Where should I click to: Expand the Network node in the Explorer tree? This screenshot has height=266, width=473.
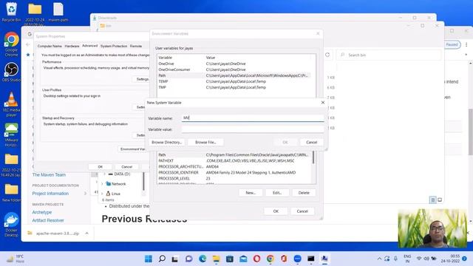click(x=102, y=184)
